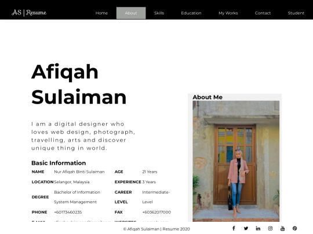
Task: Open the Skills menu item
Action: coord(159,13)
